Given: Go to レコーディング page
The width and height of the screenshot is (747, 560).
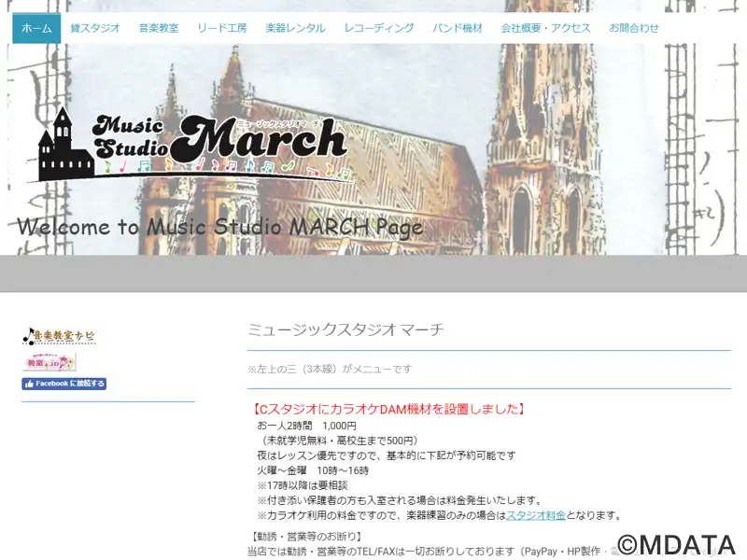Looking at the screenshot, I should (379, 28).
